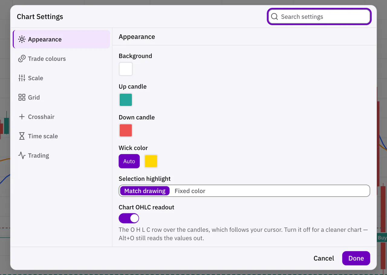The image size is (387, 275).
Task: Switch to Trade colours settings
Action: pos(61,59)
